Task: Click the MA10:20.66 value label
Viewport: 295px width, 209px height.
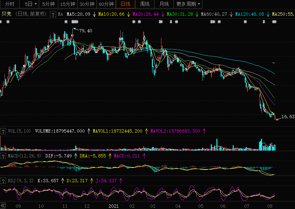Action: click(x=111, y=14)
